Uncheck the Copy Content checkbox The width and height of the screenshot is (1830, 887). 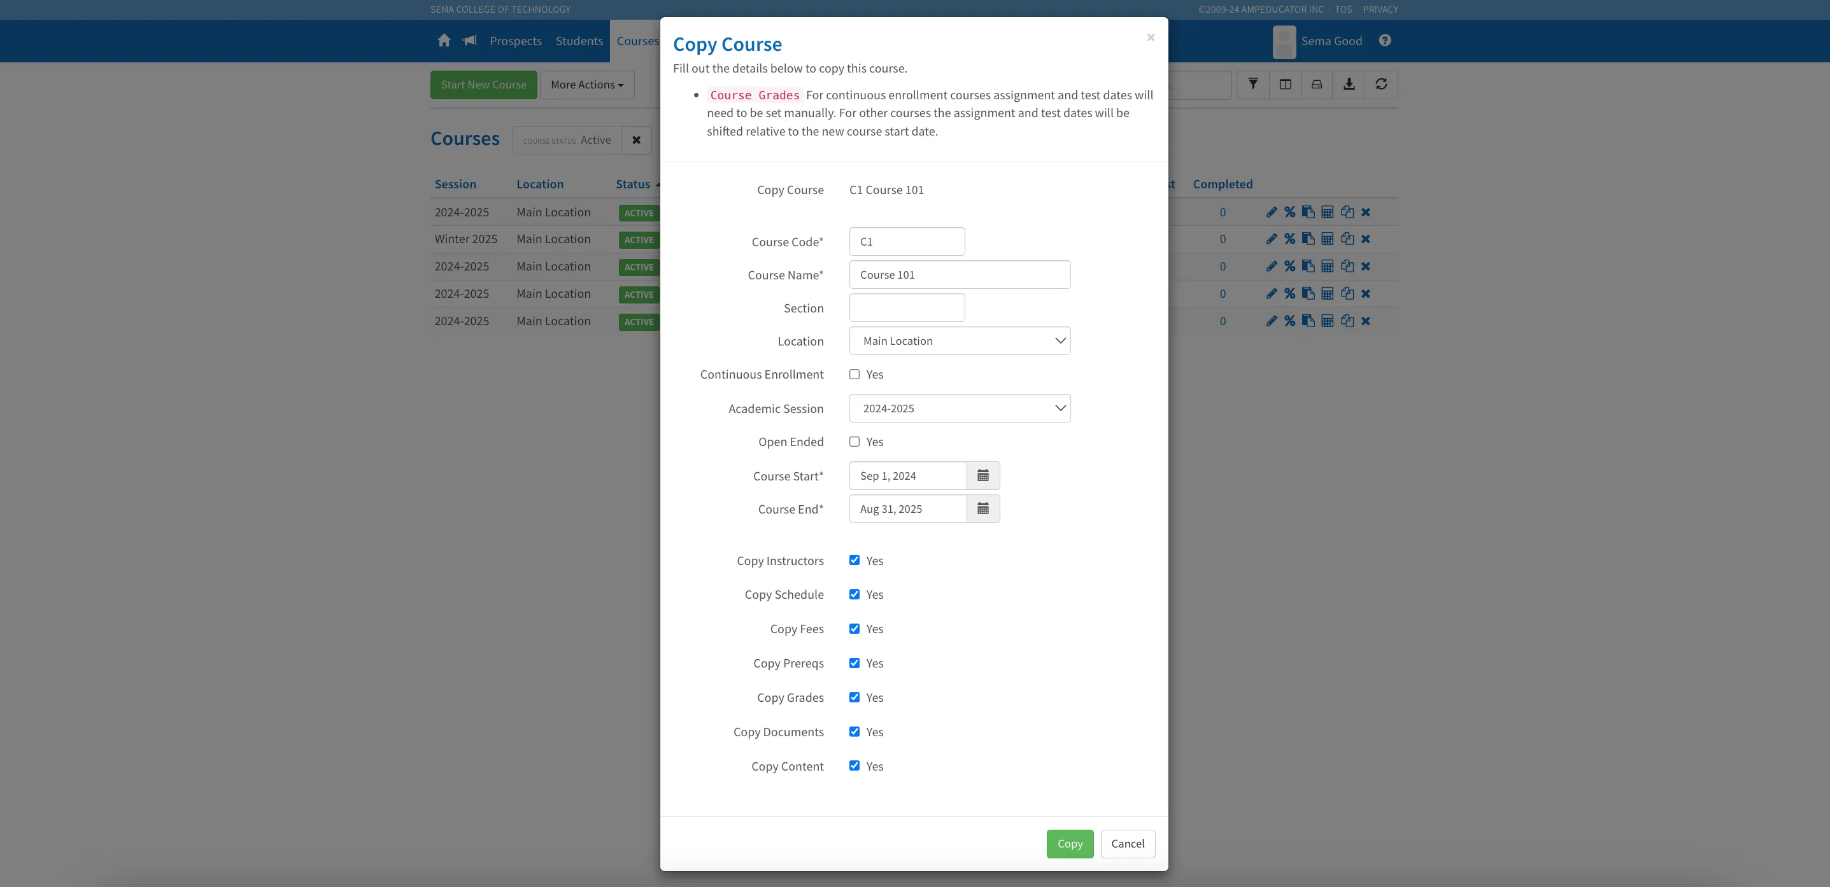pos(855,765)
